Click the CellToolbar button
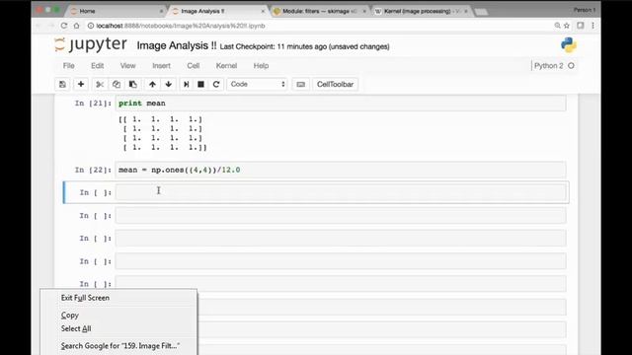The width and height of the screenshot is (632, 355). [x=335, y=84]
